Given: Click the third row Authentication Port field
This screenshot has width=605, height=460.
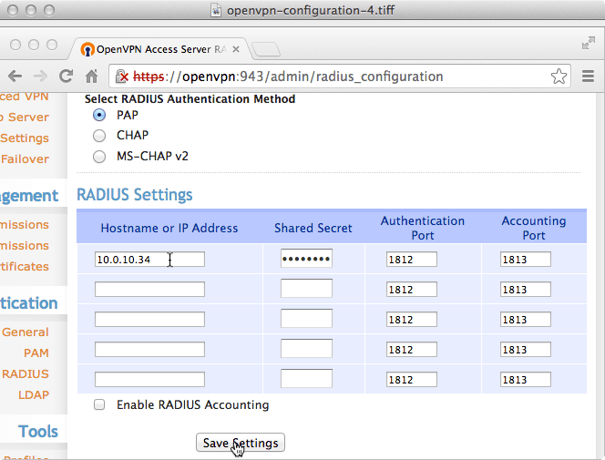Looking at the screenshot, I should tap(412, 319).
